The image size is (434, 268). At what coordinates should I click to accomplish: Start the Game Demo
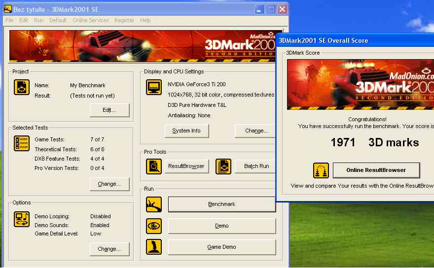pos(222,247)
